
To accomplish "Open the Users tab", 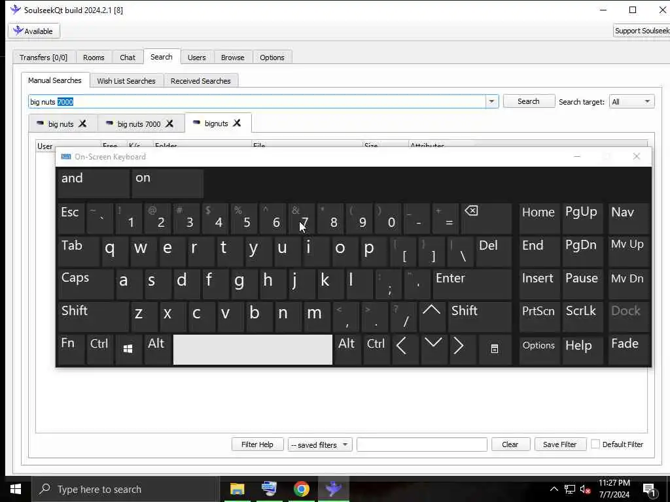I will point(196,58).
